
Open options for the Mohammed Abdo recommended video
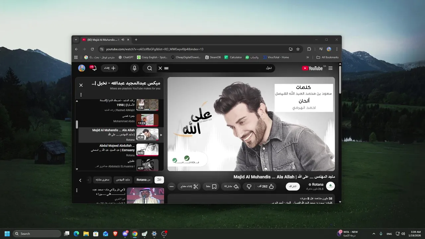[x=77, y=191]
